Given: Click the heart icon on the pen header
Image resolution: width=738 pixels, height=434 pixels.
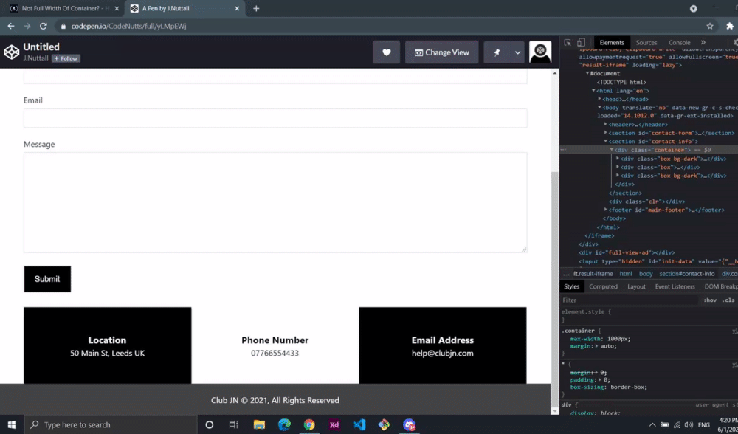Looking at the screenshot, I should [x=386, y=52].
